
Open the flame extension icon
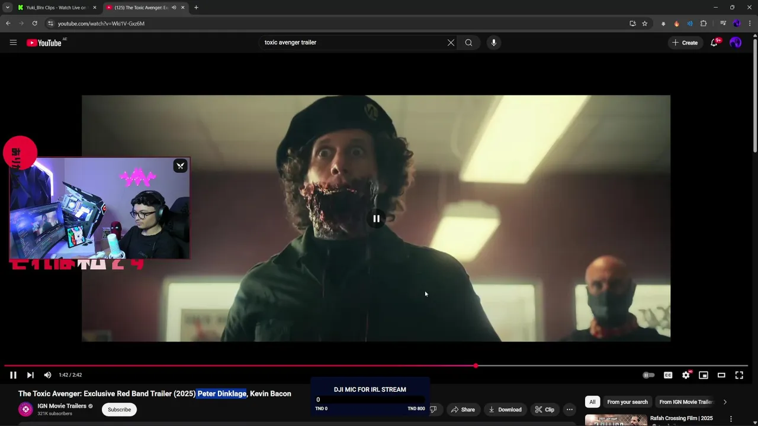coord(677,24)
